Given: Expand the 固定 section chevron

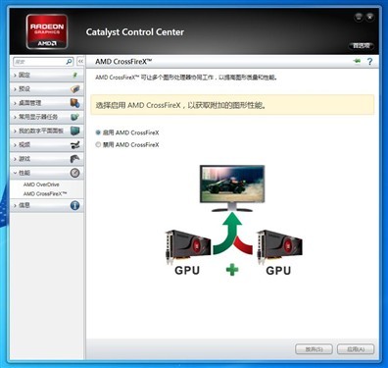Looking at the screenshot, I should pyautogui.click(x=15, y=76).
